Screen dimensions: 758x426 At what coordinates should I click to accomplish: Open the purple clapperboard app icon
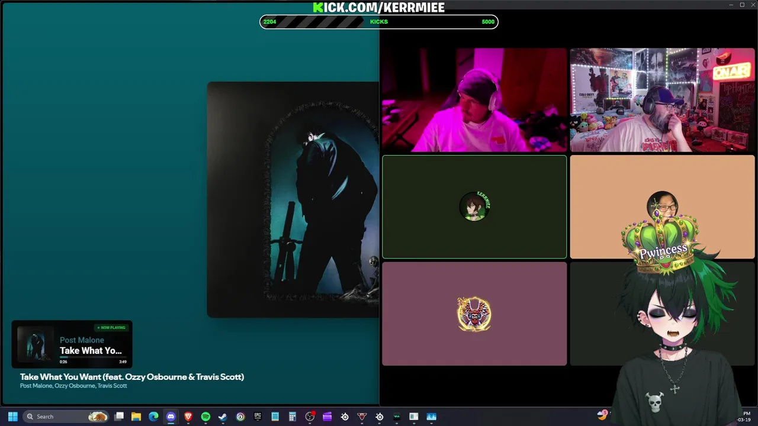tap(327, 417)
